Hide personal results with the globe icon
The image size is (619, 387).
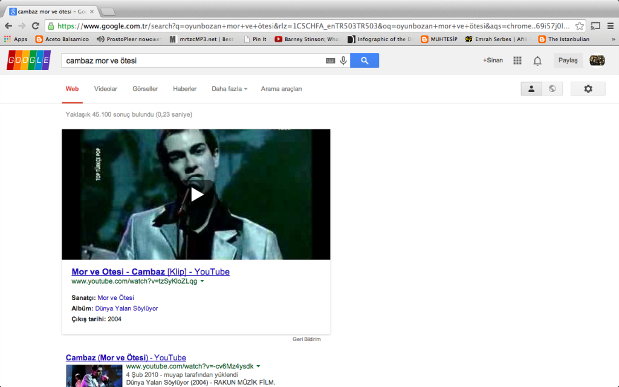coord(551,88)
